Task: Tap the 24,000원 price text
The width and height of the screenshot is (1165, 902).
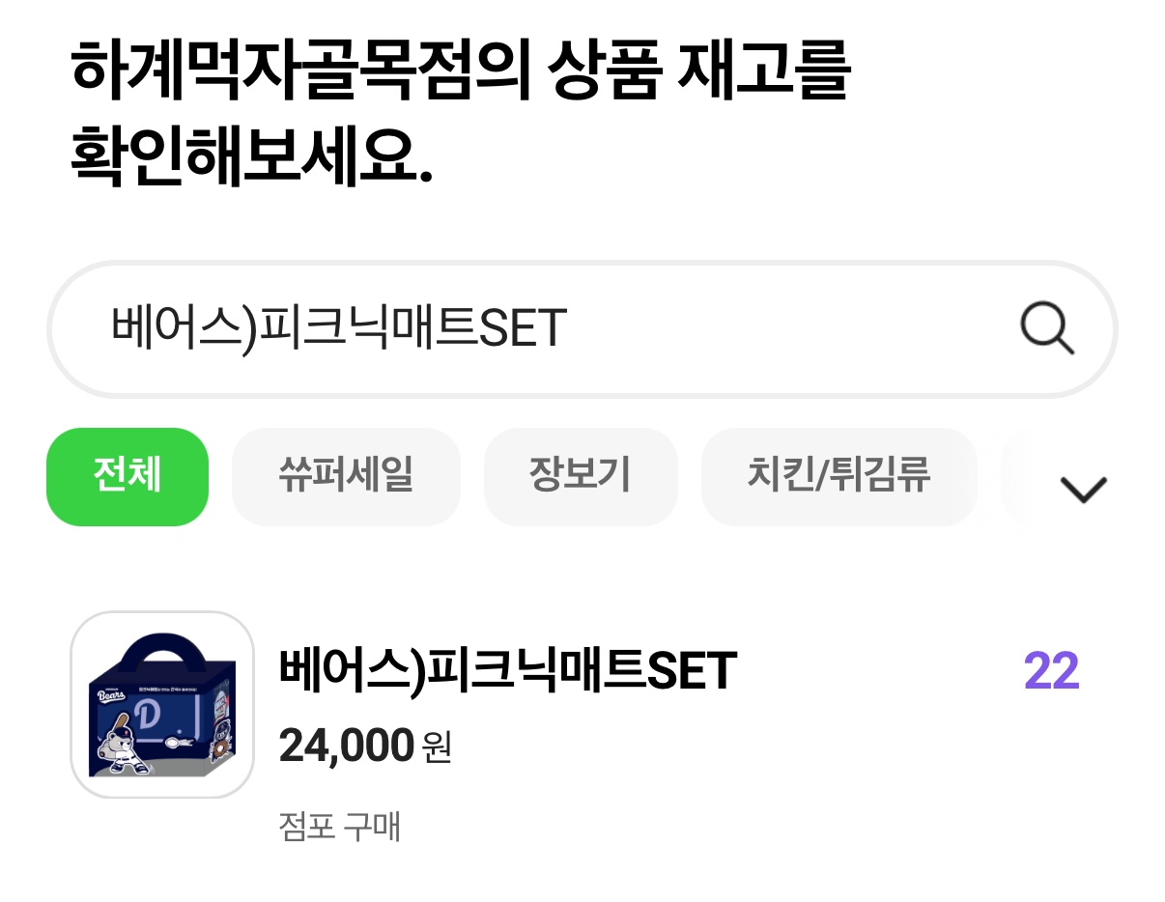Action: tap(365, 746)
